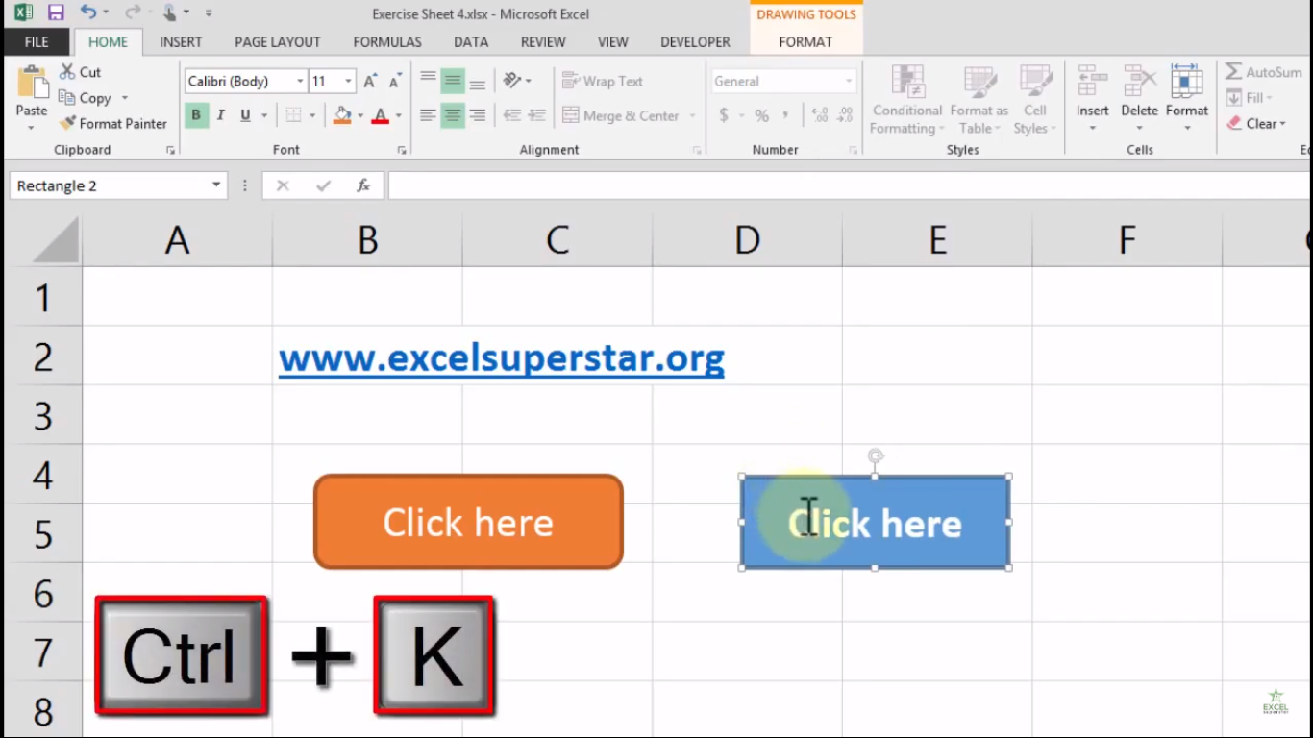Cut the selection with the scissors icon
The image size is (1313, 738).
(x=67, y=72)
